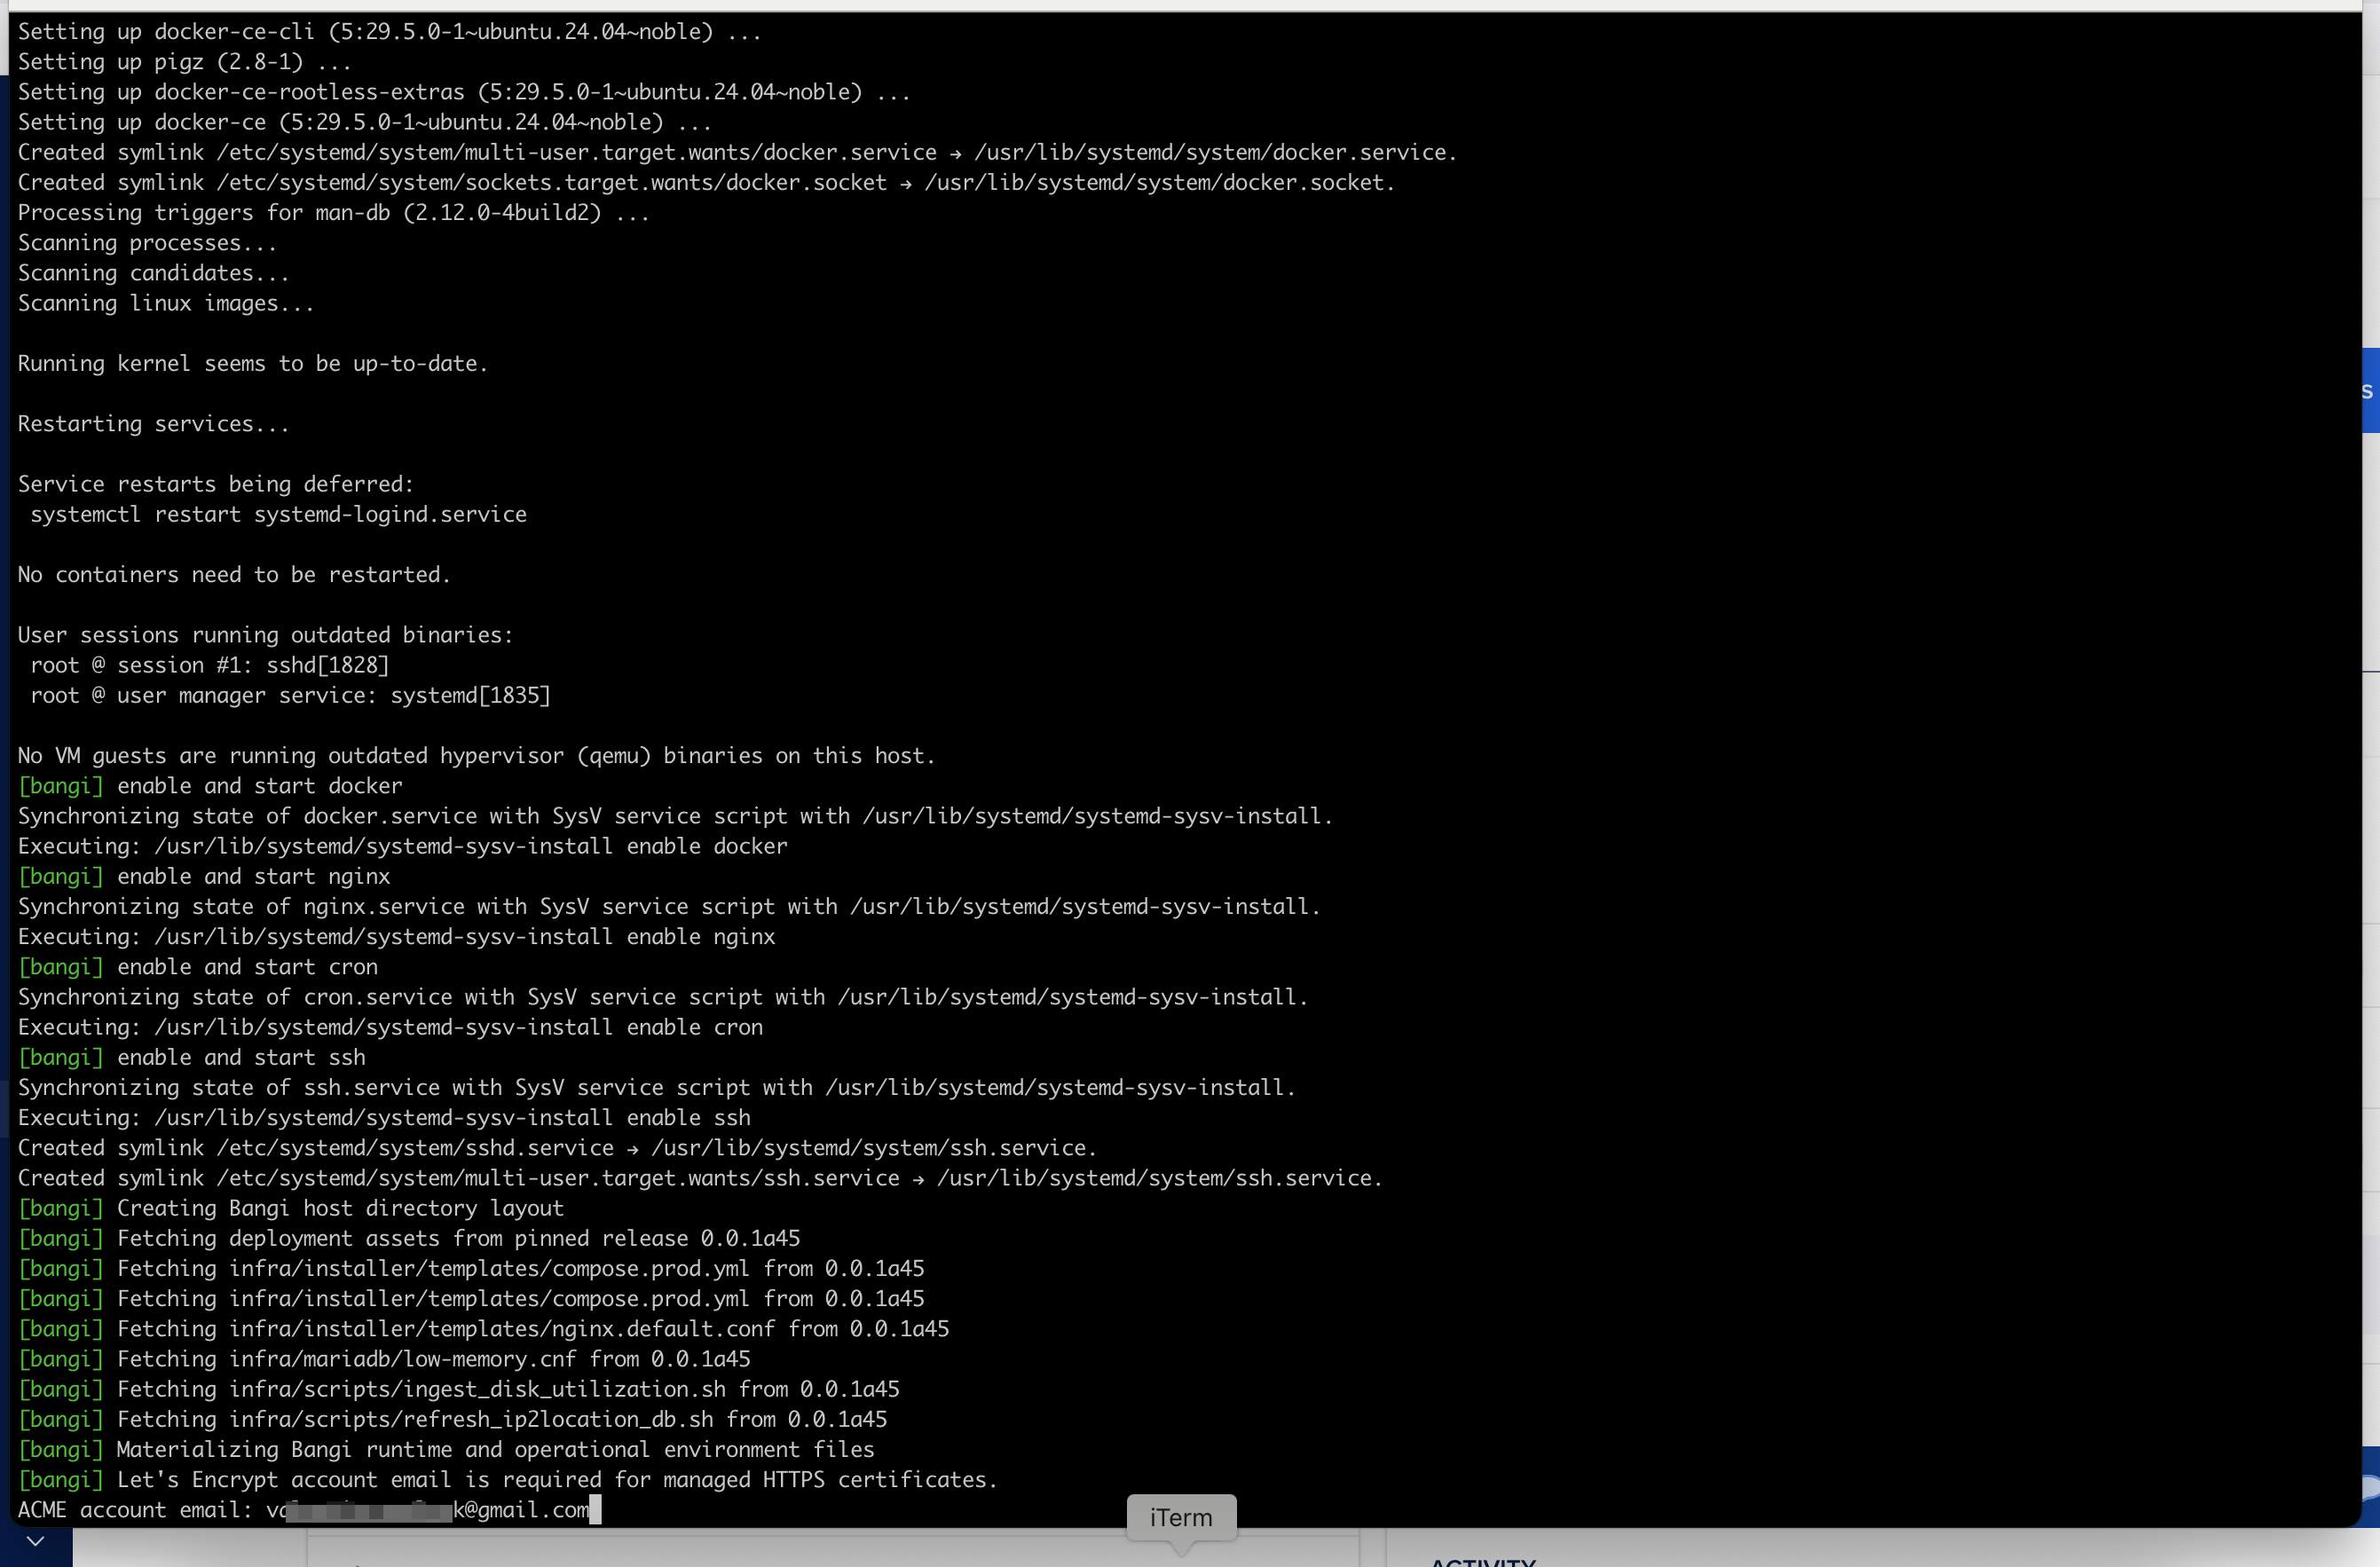Click the 'Fetching infra/mariadb/low-memory.cnf' line

(x=383, y=1359)
